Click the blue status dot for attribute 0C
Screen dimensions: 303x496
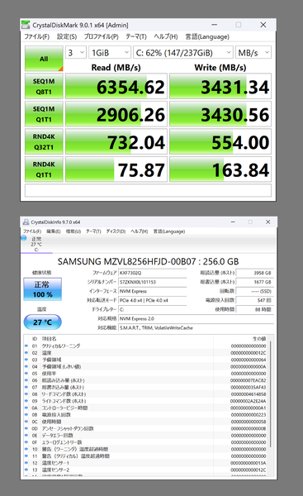26,422
